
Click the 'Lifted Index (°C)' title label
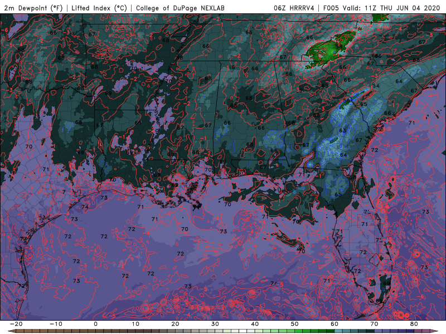click(x=99, y=8)
